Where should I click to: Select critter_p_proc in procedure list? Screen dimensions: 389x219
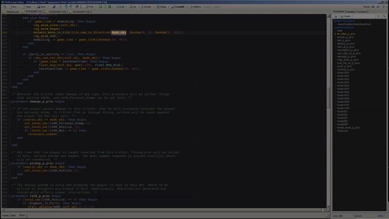pyautogui.click(x=348, y=34)
